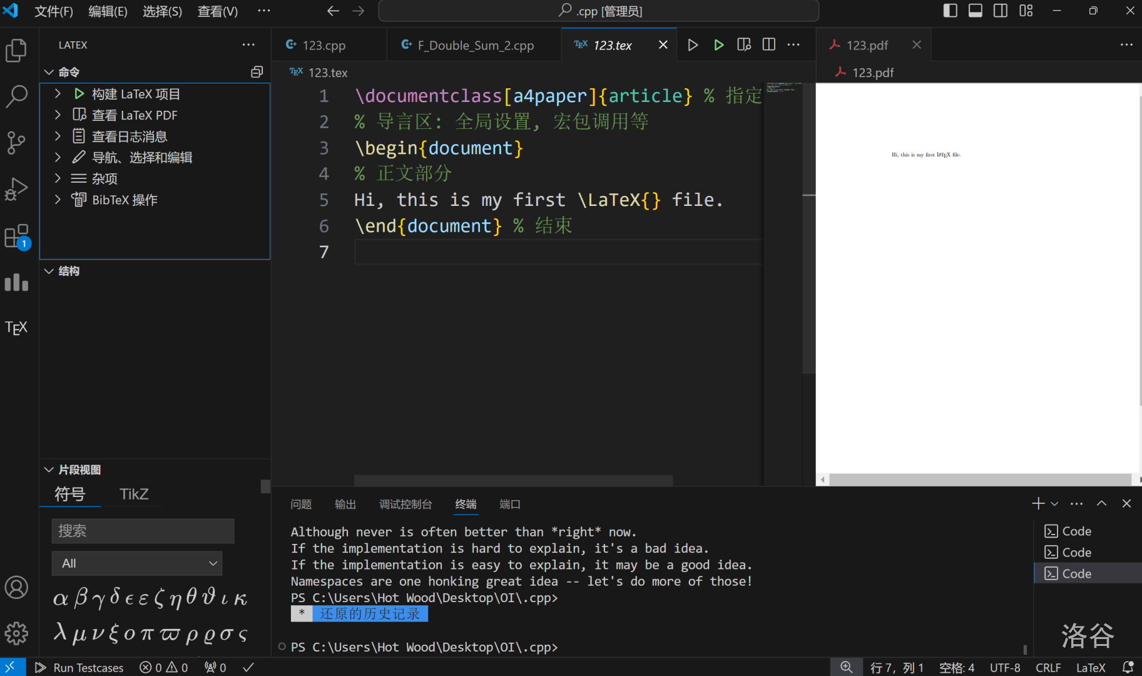Click the green Build LaTeX project button
The image size is (1142, 676).
[x=718, y=45]
